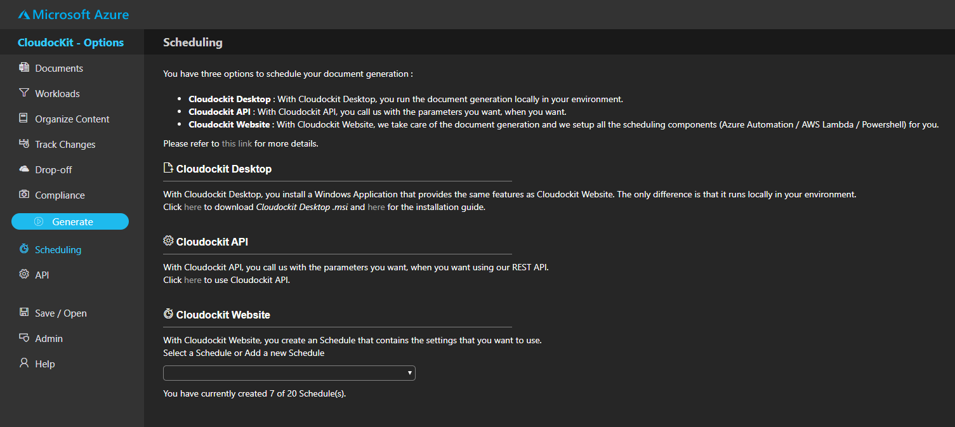Open the Drop-off settings
Screen dimensions: 955x427
point(53,170)
